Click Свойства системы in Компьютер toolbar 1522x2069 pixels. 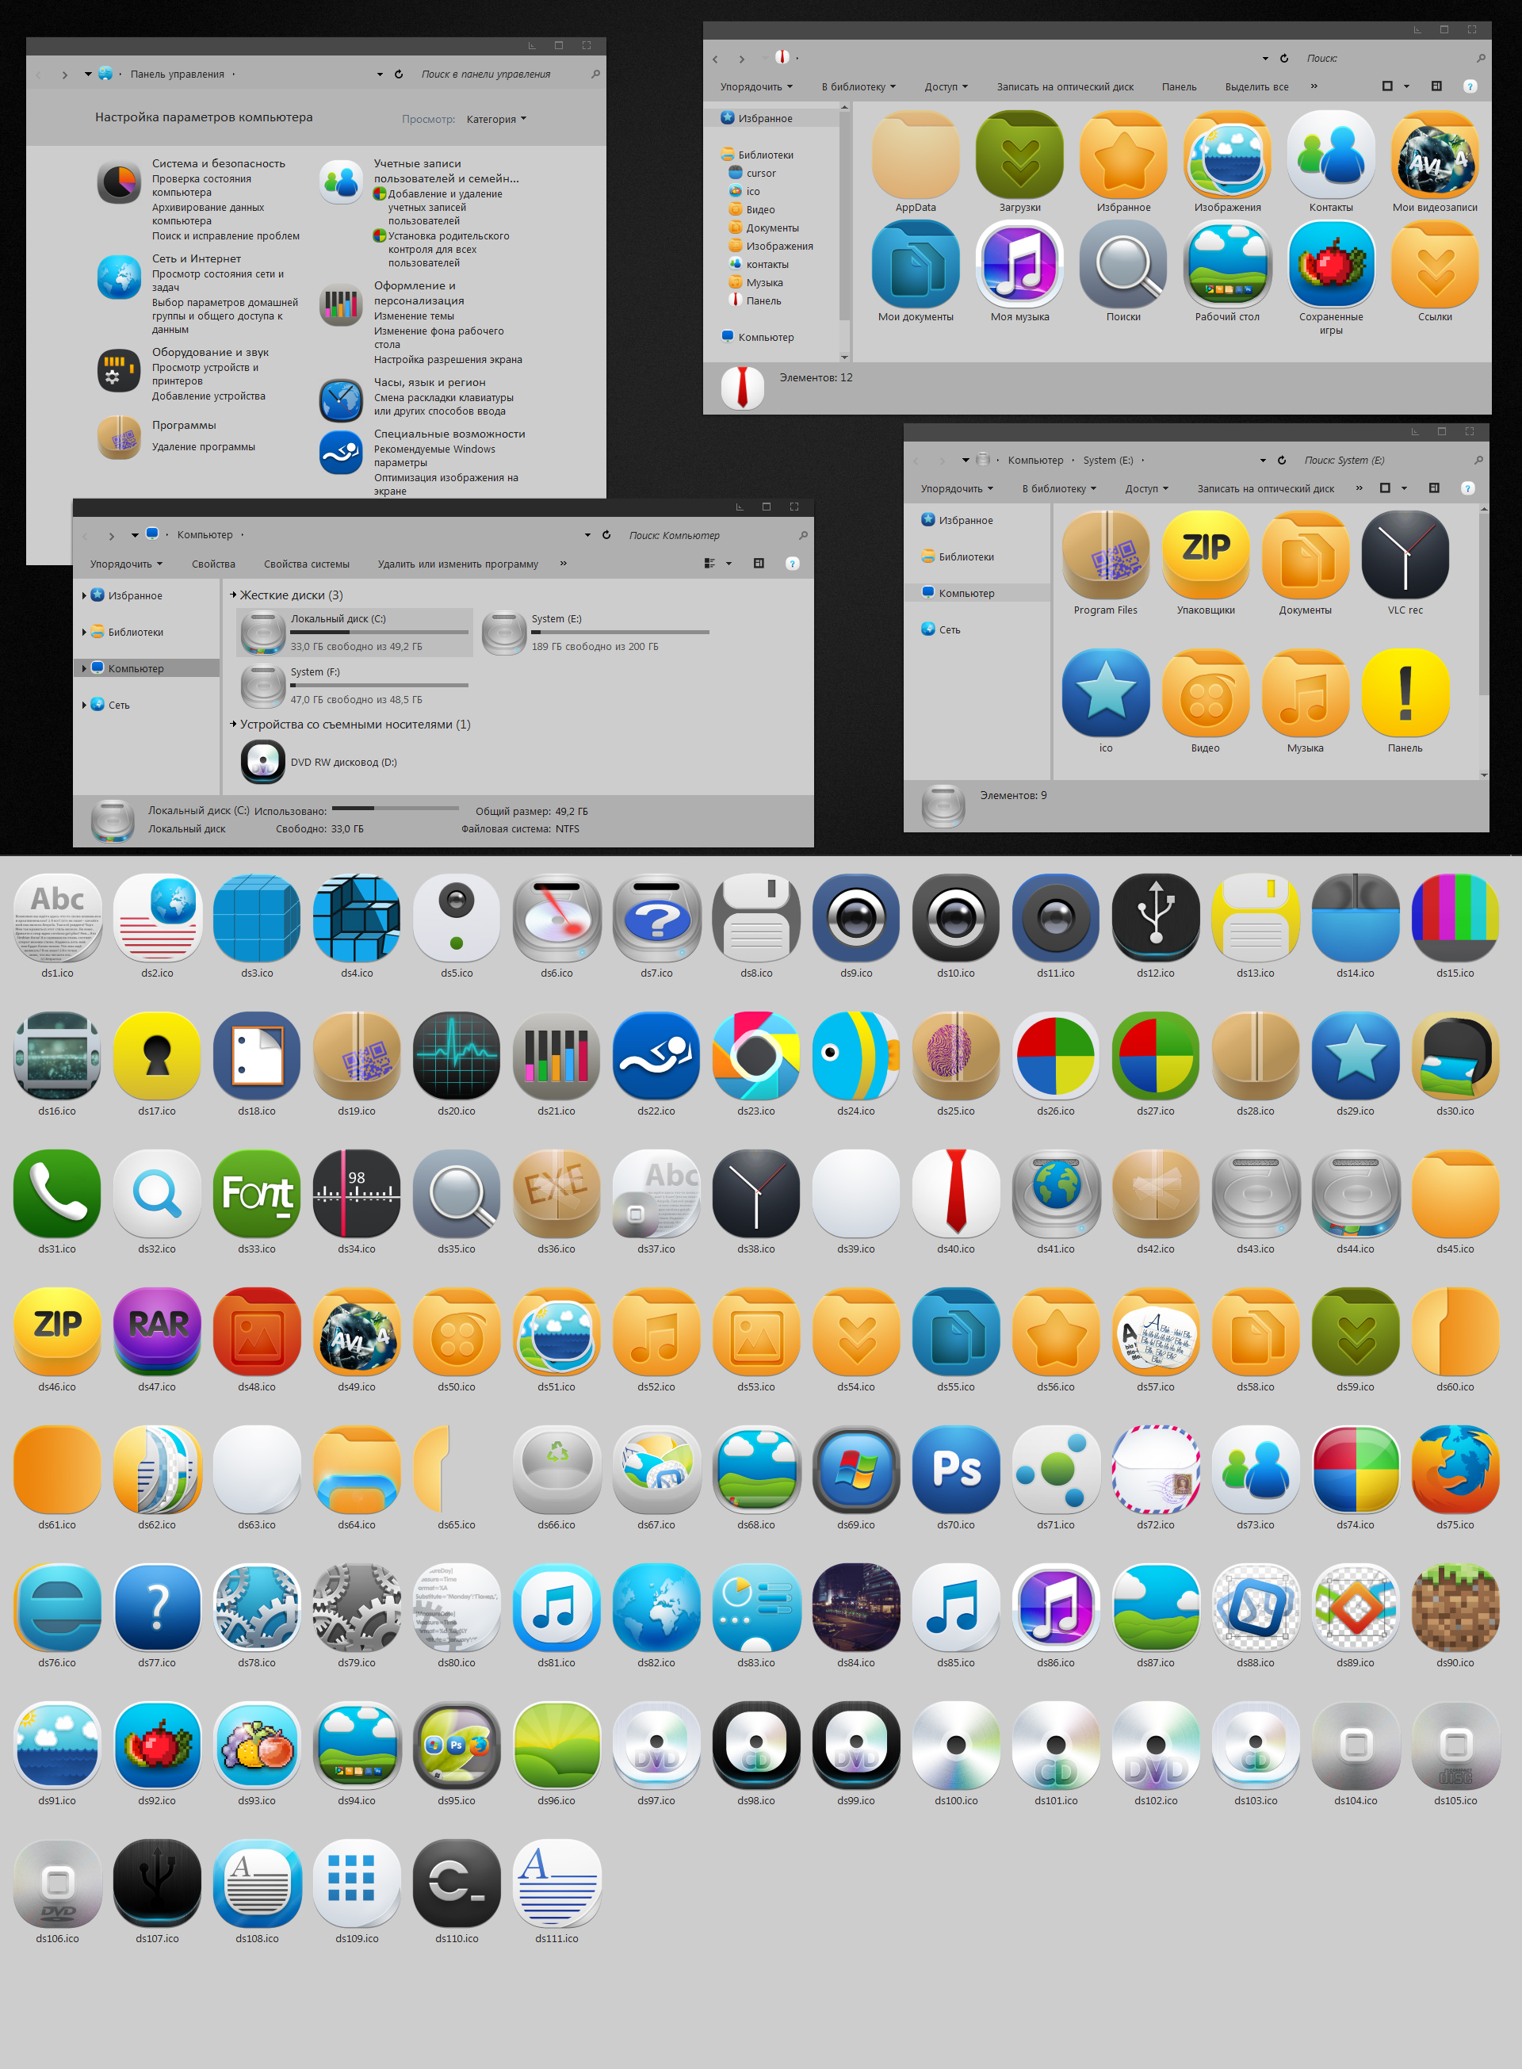coord(307,564)
